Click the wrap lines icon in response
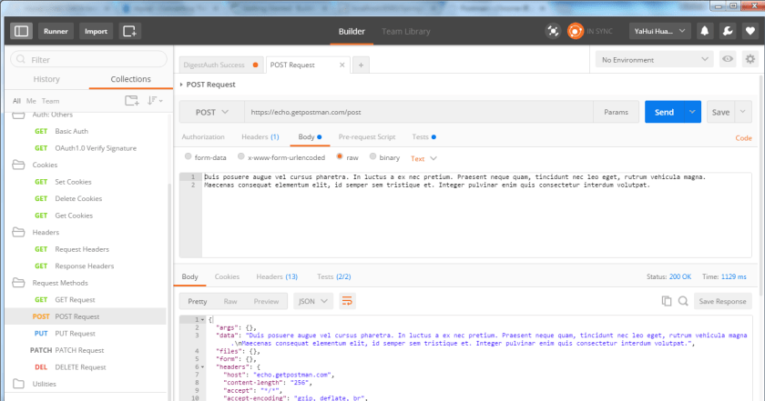 coord(347,301)
